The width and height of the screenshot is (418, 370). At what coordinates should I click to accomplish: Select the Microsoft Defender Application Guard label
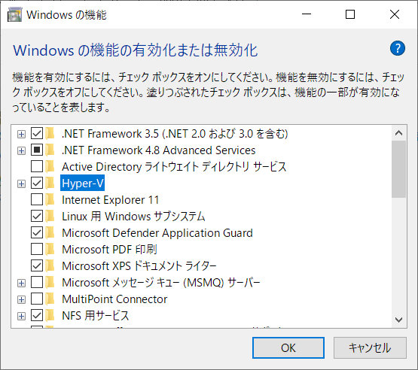pos(157,233)
